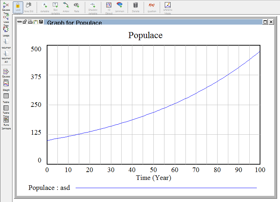
Task: Pick the Box Variable tool
Action: coord(55,6)
